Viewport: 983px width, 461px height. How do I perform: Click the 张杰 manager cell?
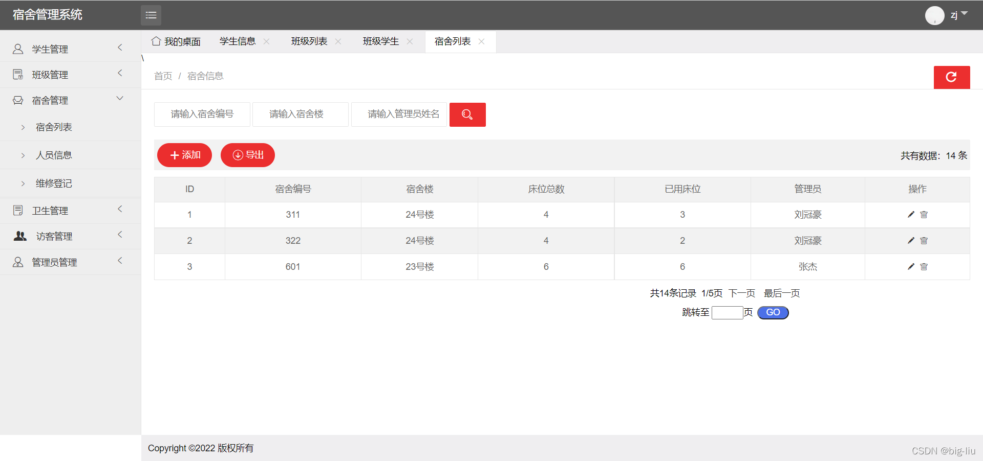808,267
